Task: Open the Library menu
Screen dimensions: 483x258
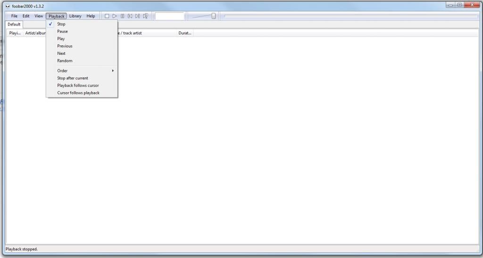Action: tap(75, 16)
